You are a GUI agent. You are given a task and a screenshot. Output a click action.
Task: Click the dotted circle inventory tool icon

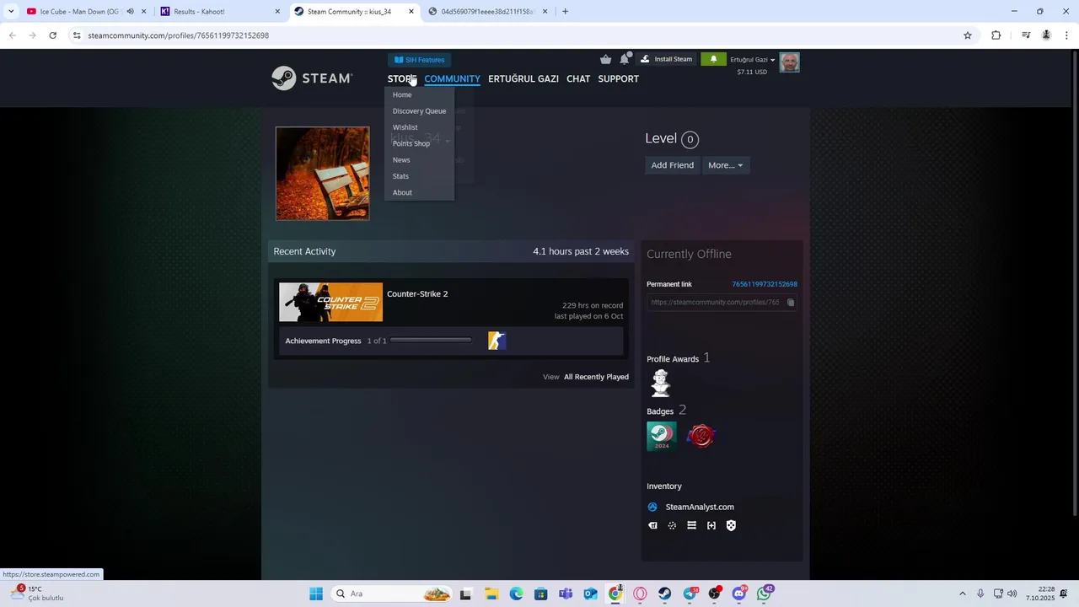coord(672,525)
